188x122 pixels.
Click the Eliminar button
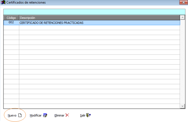click(62, 115)
